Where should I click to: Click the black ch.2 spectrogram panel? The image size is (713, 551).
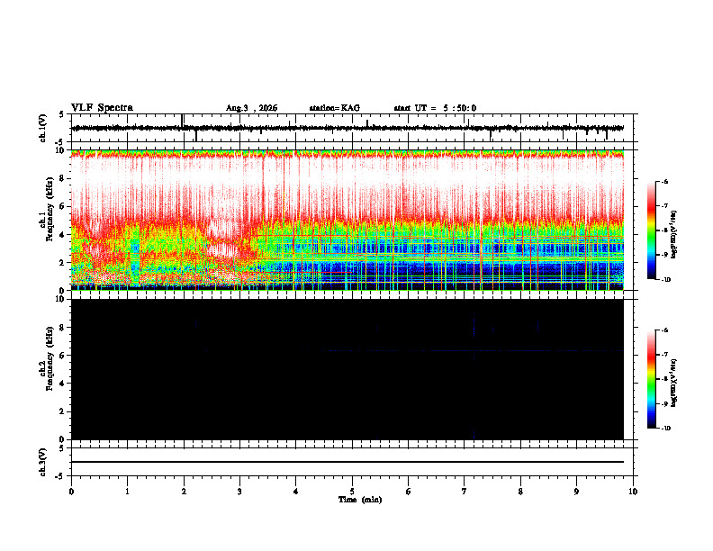(347, 369)
